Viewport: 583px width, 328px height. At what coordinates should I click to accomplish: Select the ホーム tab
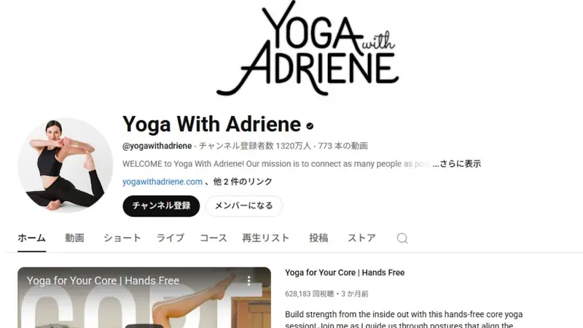click(31, 238)
